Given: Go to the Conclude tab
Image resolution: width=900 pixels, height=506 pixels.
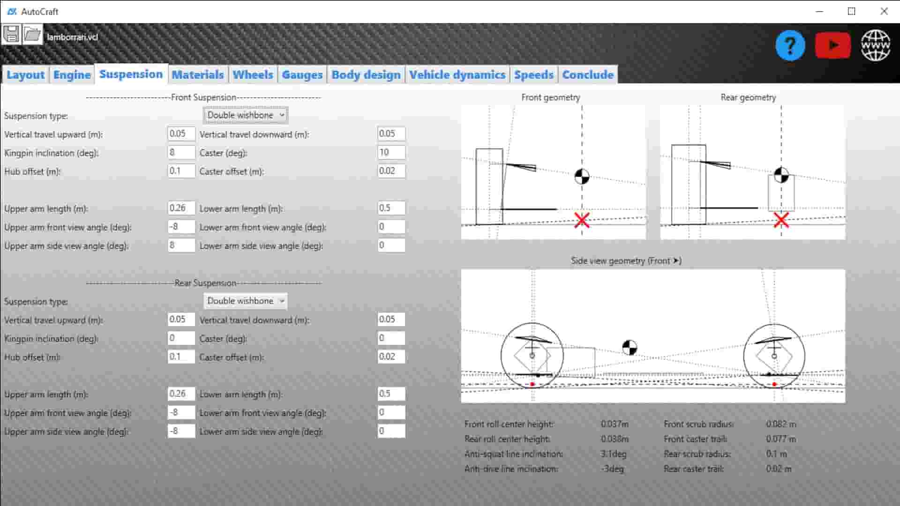Looking at the screenshot, I should (587, 74).
